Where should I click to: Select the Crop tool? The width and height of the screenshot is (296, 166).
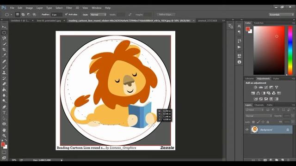[4, 50]
